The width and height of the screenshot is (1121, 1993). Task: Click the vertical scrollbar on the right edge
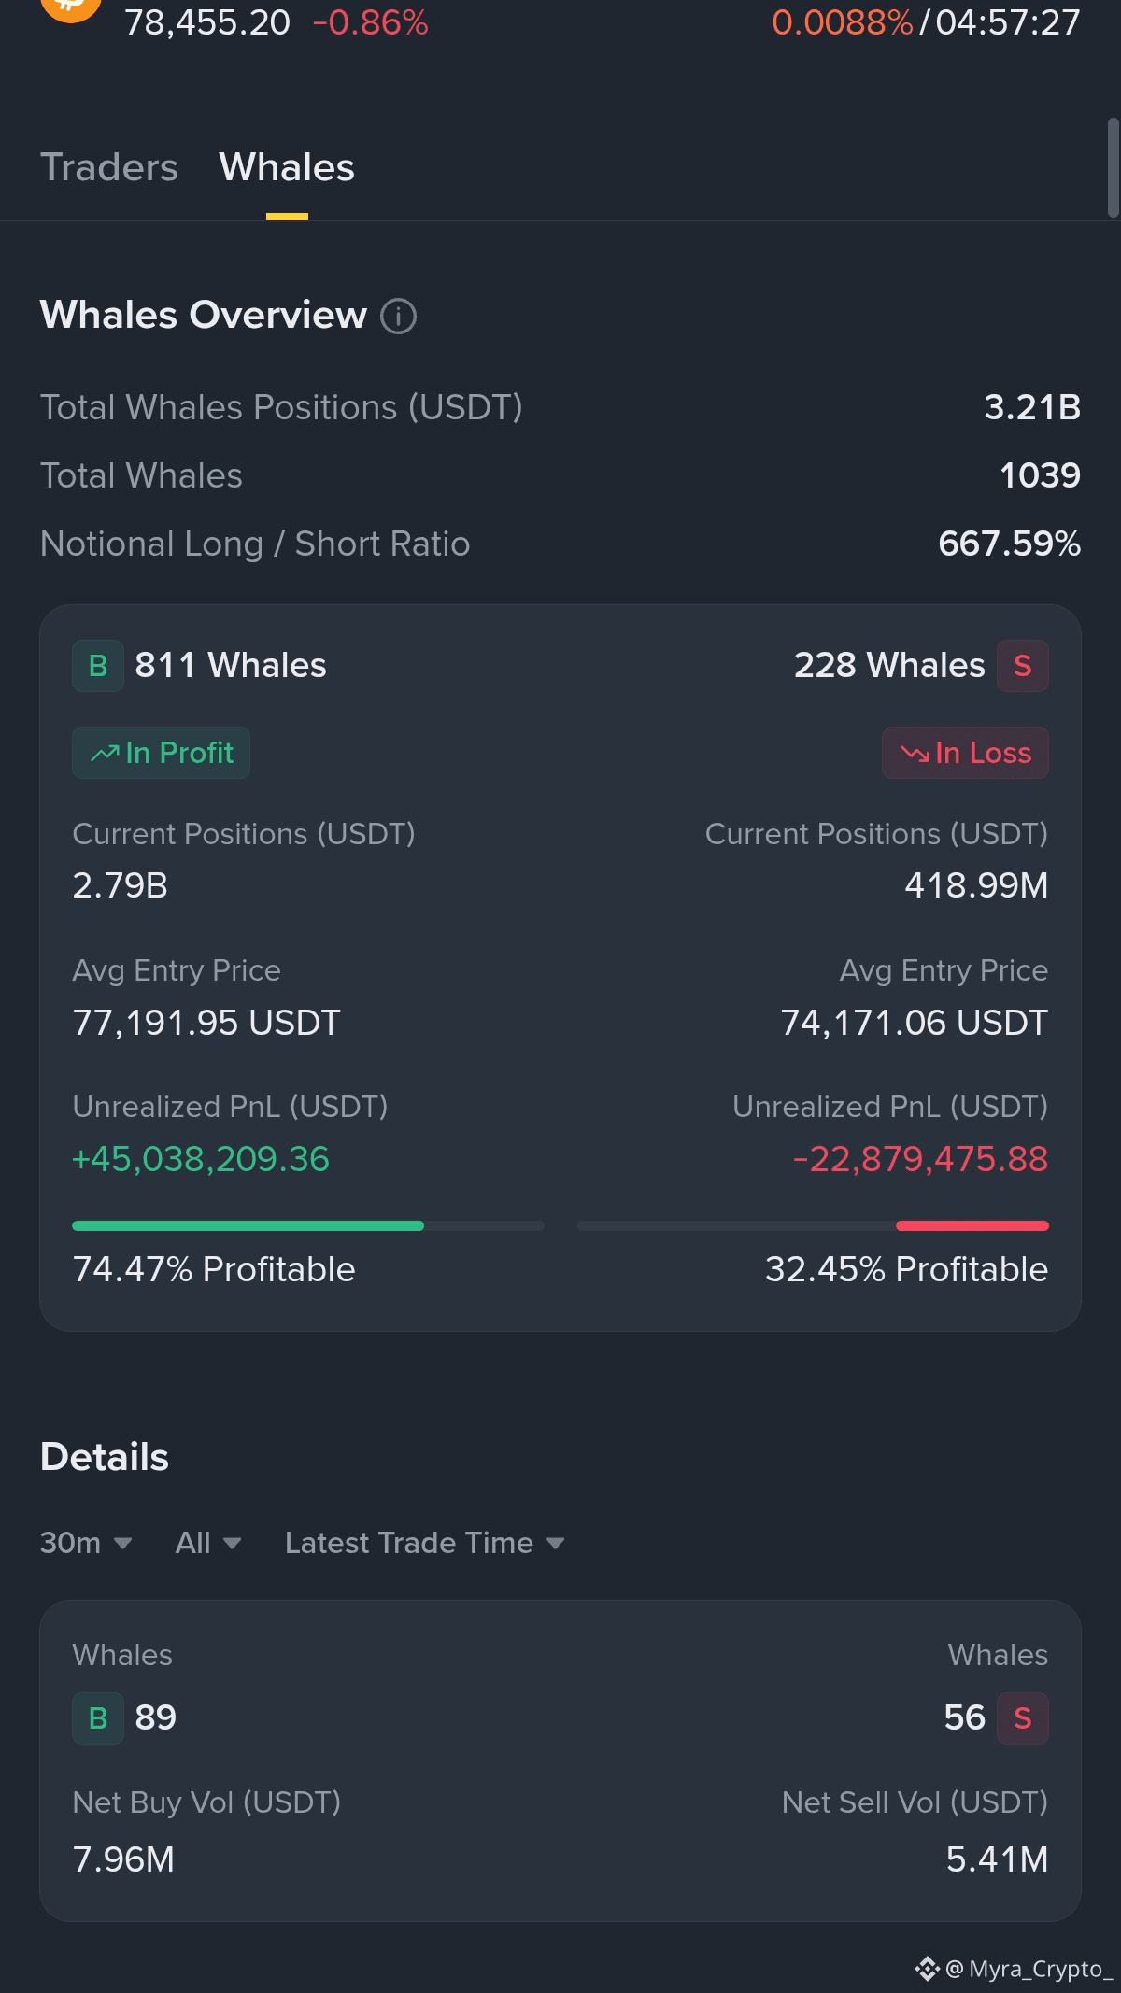(x=1113, y=168)
